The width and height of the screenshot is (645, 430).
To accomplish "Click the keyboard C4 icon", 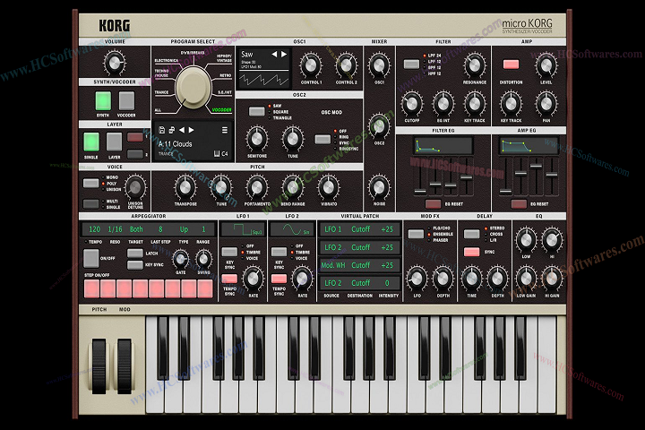I will click(x=221, y=154).
